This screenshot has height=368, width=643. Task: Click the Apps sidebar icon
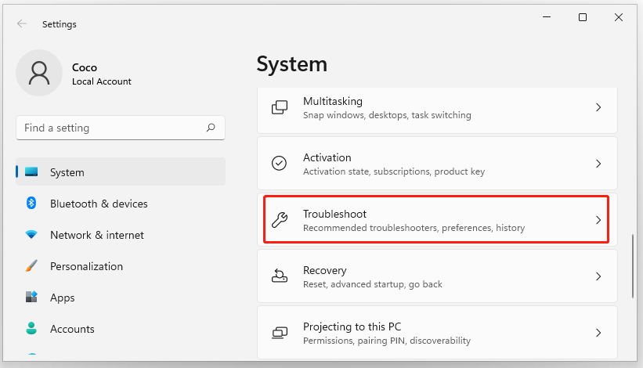[31, 298]
